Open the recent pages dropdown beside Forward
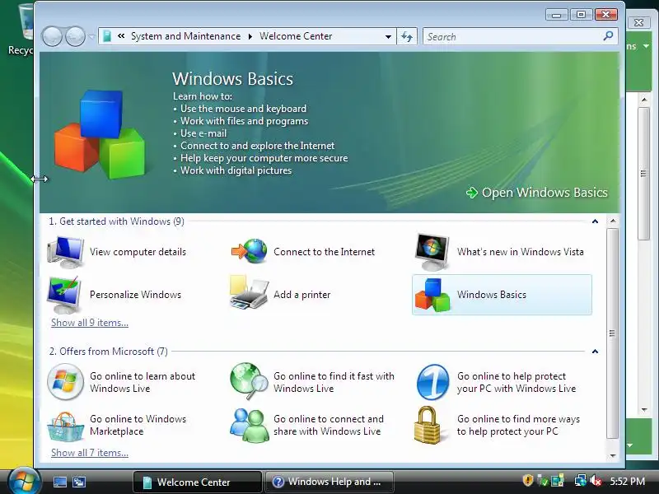The image size is (659, 494). (x=91, y=36)
